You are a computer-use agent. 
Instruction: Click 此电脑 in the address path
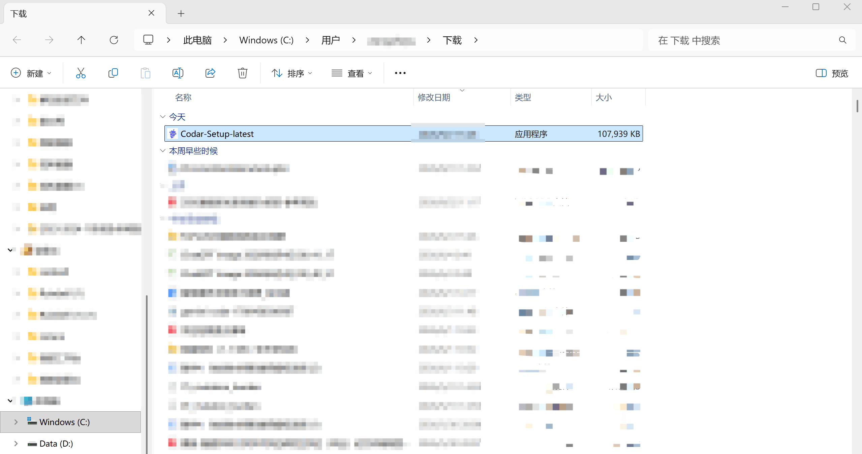(197, 40)
